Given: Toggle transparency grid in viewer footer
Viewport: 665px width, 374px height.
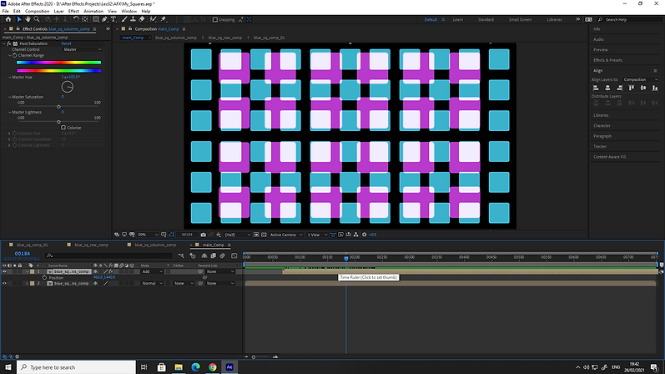Looking at the screenshot, I should 264,235.
